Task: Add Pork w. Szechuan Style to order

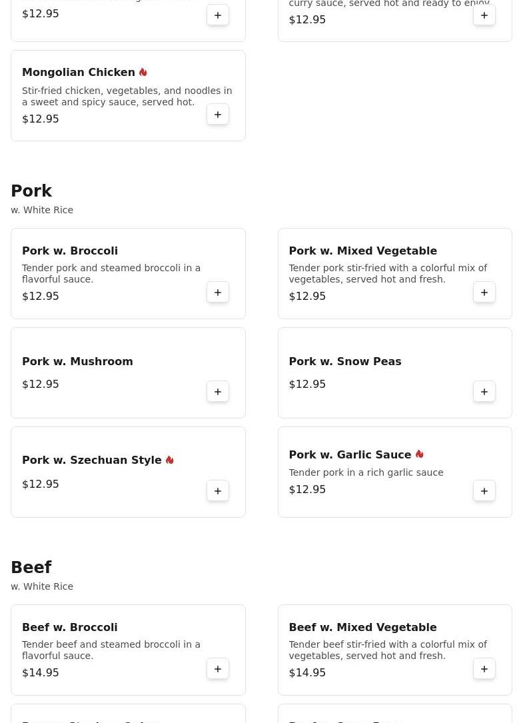Action: pyautogui.click(x=218, y=491)
